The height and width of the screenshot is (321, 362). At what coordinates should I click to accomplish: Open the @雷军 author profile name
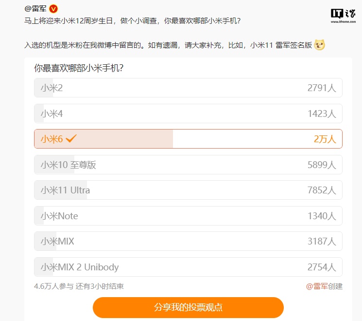35,9
